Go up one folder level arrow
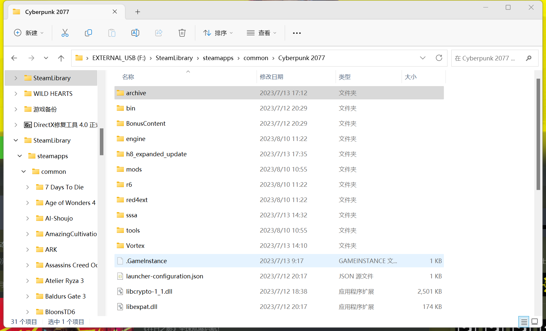This screenshot has height=331, width=546. [x=61, y=58]
